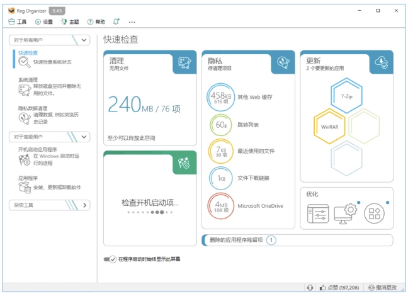The width and height of the screenshot is (408, 296).
Task: Expand the 杂项工具 section
Action: (x=86, y=205)
